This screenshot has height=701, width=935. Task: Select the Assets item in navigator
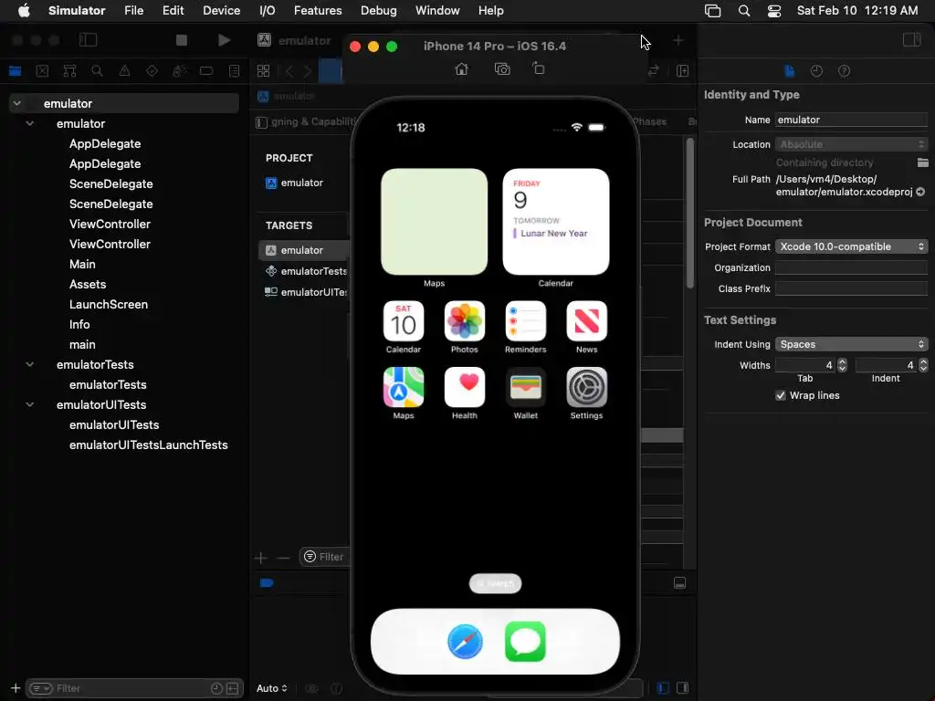[88, 285]
